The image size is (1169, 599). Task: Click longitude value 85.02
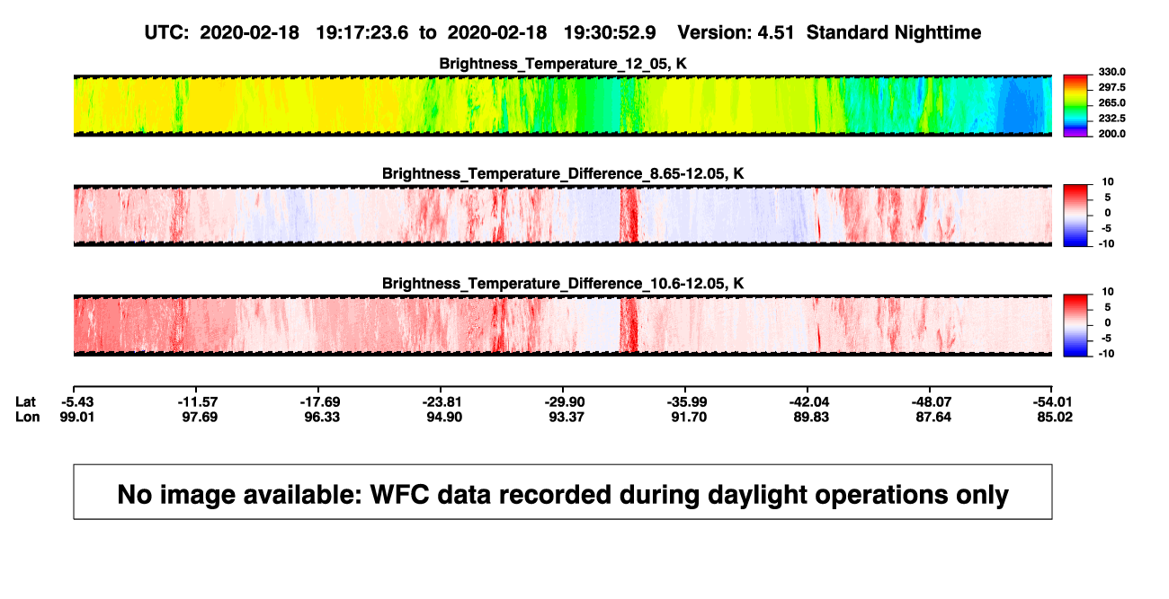(x=1052, y=417)
